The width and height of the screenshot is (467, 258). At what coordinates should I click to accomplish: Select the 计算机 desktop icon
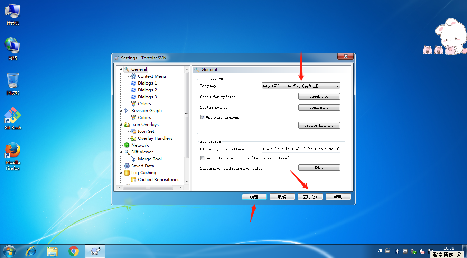[x=13, y=14]
